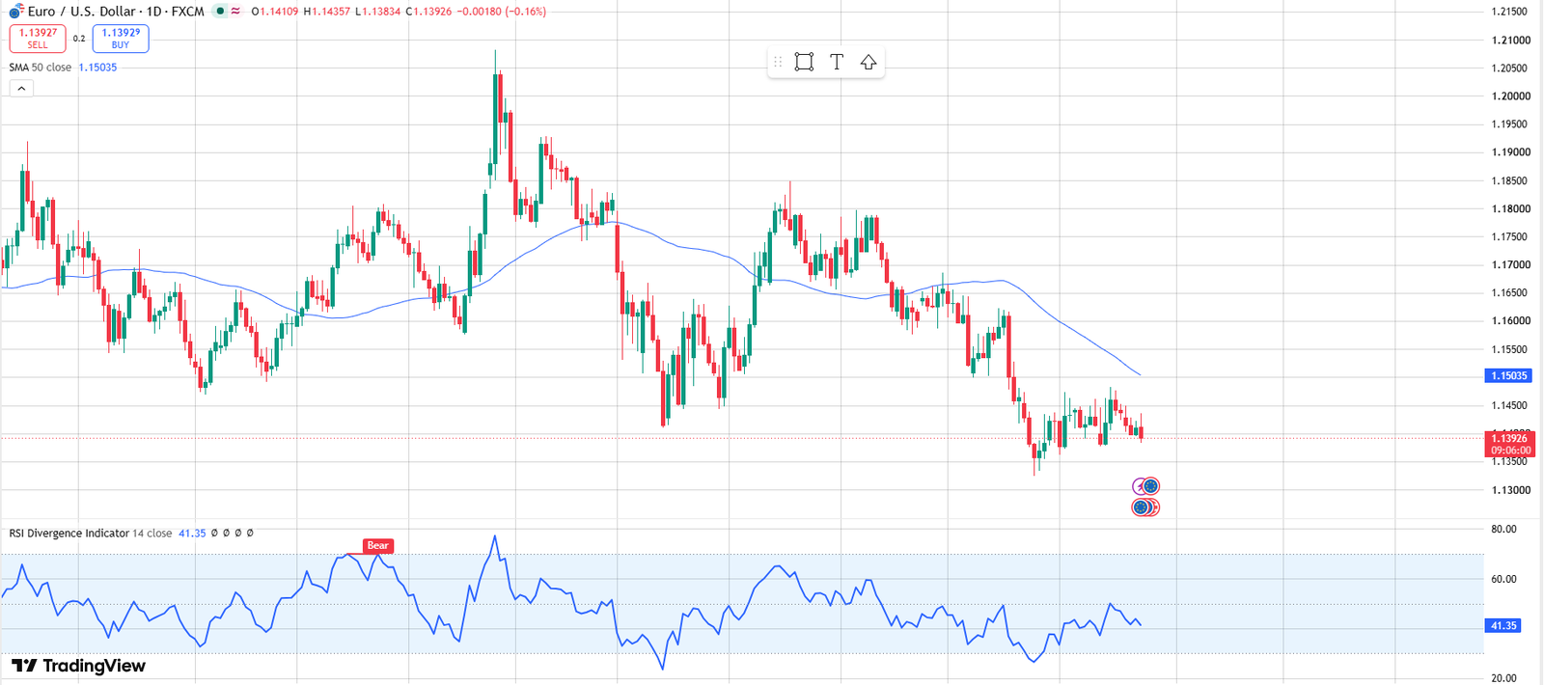Click the 60.00 RSI scale label
The width and height of the screenshot is (1544, 685).
[1503, 580]
